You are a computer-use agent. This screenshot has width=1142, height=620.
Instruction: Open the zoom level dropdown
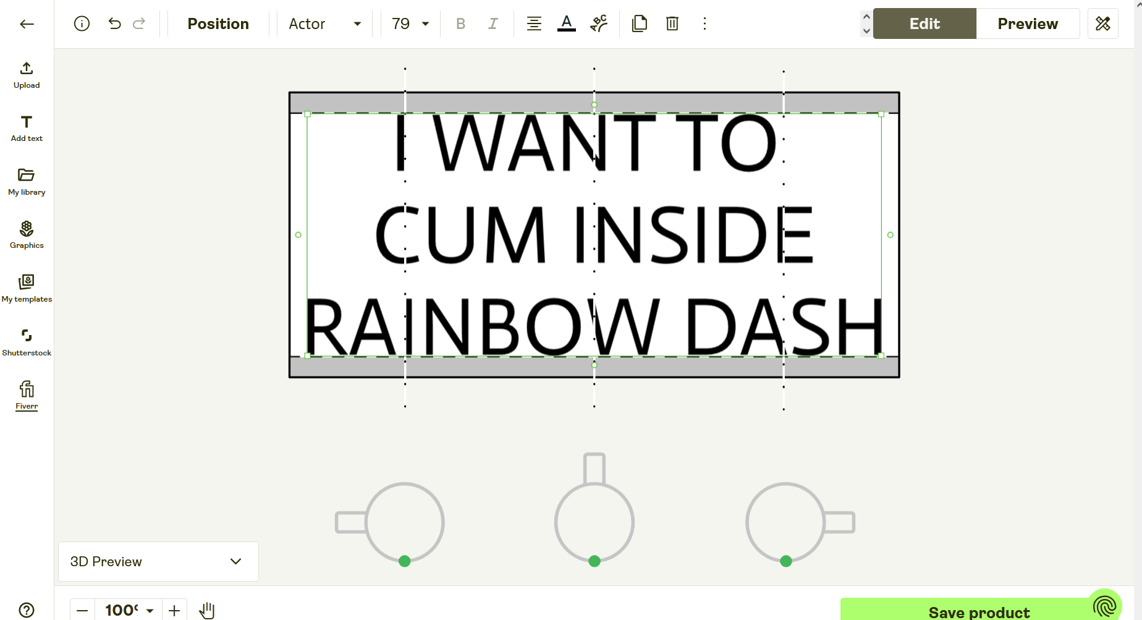tap(129, 611)
